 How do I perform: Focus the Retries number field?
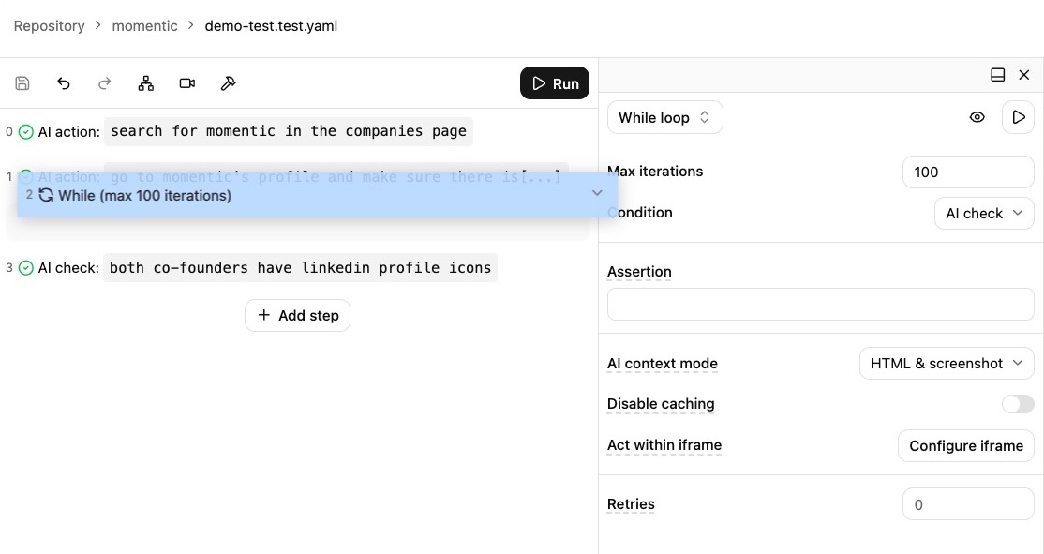[x=968, y=504]
